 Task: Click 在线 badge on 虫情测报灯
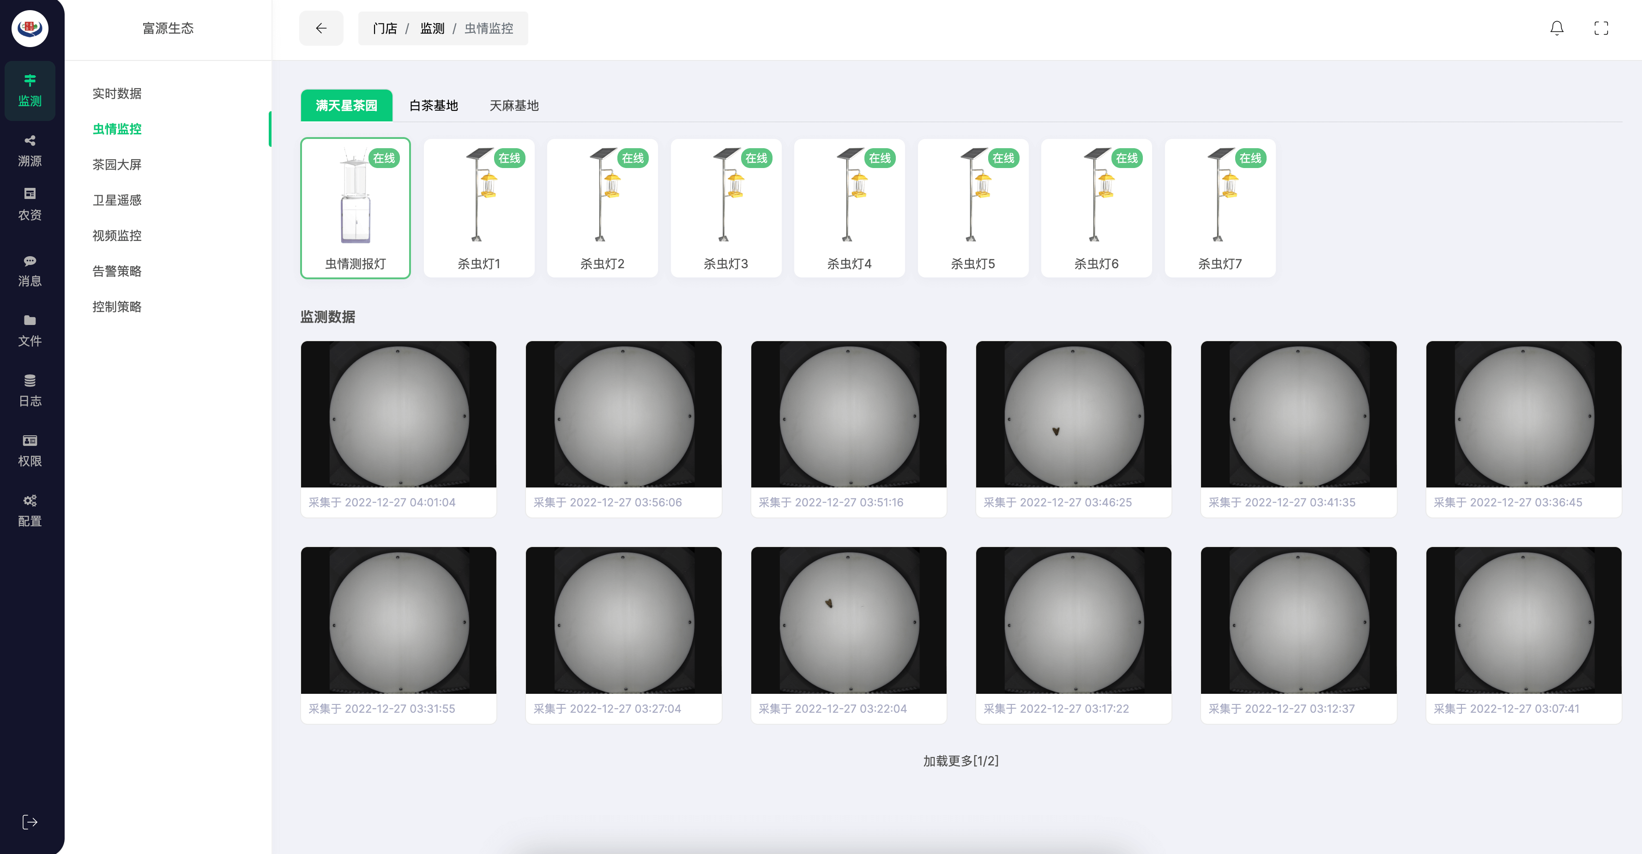tap(384, 158)
